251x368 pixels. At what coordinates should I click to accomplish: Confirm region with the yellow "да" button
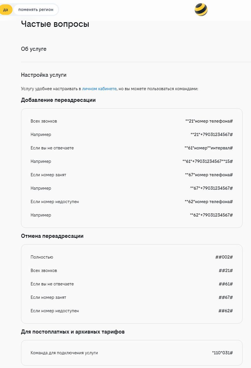click(x=6, y=10)
